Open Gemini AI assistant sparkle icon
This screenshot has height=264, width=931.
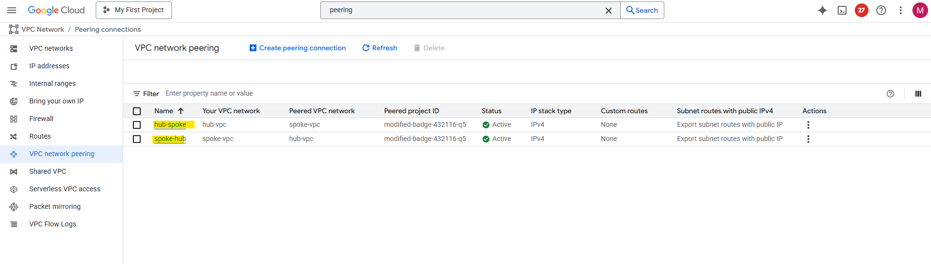pyautogui.click(x=823, y=10)
